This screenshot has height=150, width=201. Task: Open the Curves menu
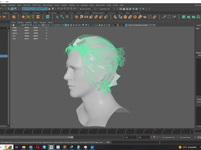57,5
